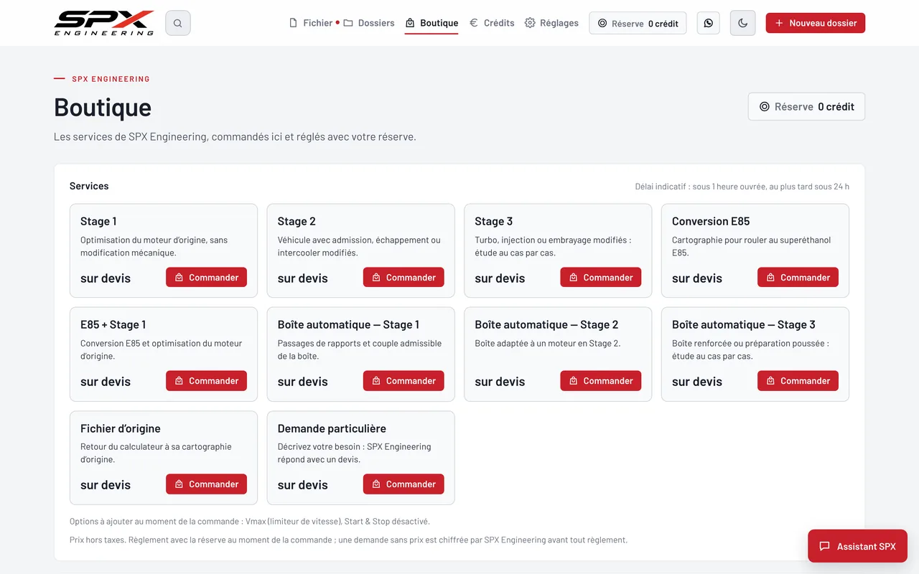Screen dimensions: 919x574
Task: Click the Services section heading
Action: click(89, 186)
